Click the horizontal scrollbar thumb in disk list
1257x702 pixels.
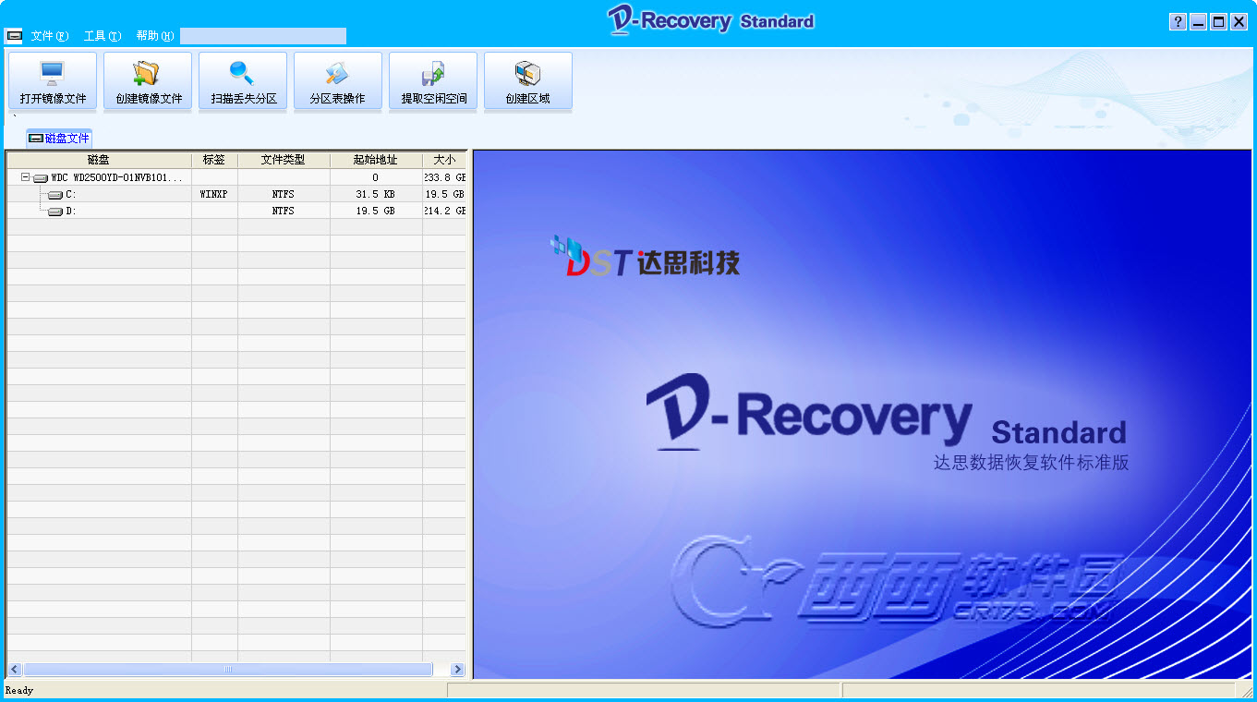point(228,669)
